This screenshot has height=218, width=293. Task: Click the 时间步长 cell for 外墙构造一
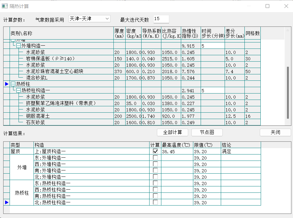[212, 46]
